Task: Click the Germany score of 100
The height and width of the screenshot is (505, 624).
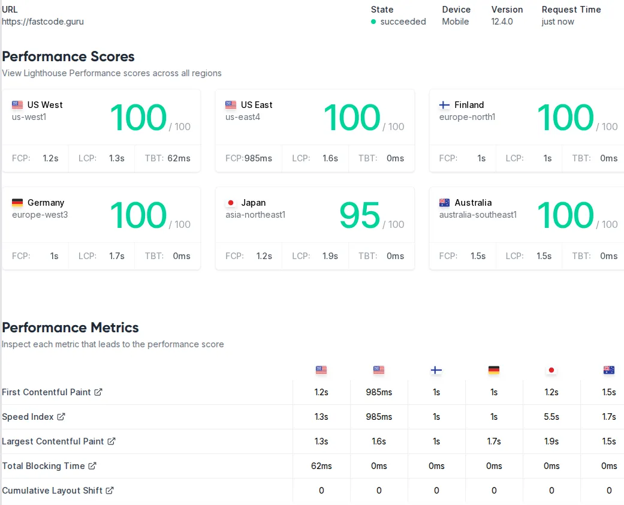Action: coord(138,216)
